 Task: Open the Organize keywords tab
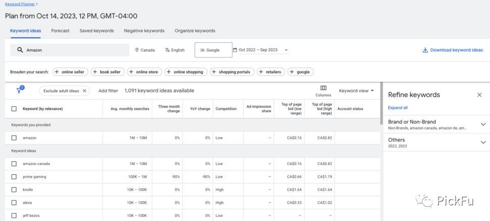pyautogui.click(x=194, y=31)
